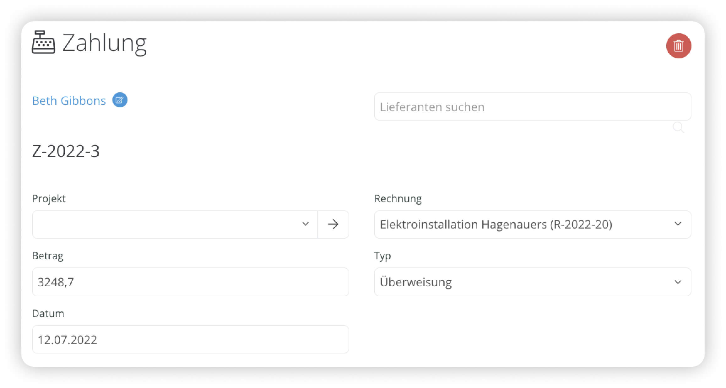Viewport: 726px width, 388px height.
Task: Edit customer Beth Gibbons via pencil icon
Action: coord(120,100)
